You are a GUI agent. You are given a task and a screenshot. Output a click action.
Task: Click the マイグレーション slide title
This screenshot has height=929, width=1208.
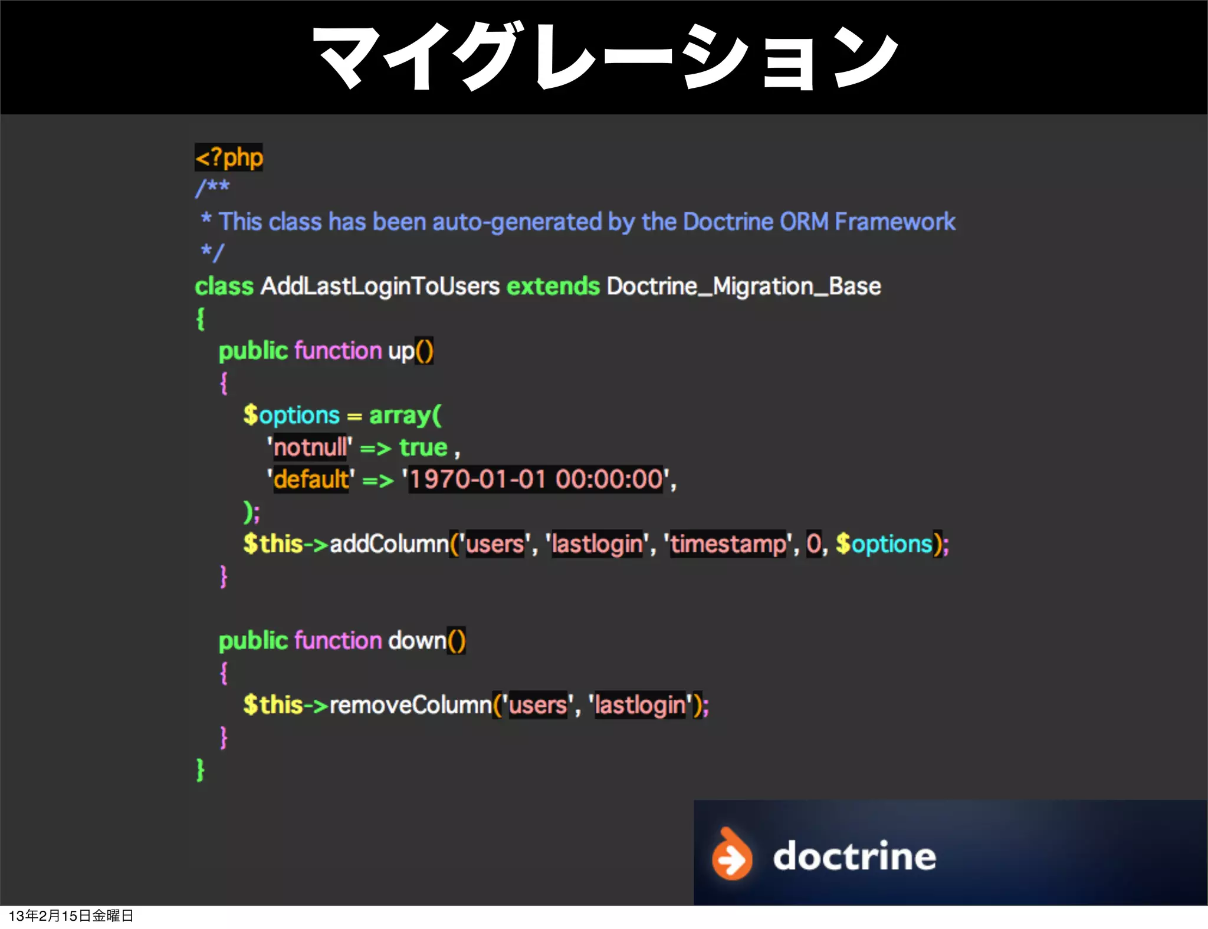(x=604, y=57)
